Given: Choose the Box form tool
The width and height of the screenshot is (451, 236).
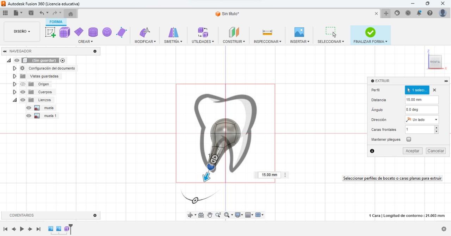Looking at the screenshot, I should [64, 32].
